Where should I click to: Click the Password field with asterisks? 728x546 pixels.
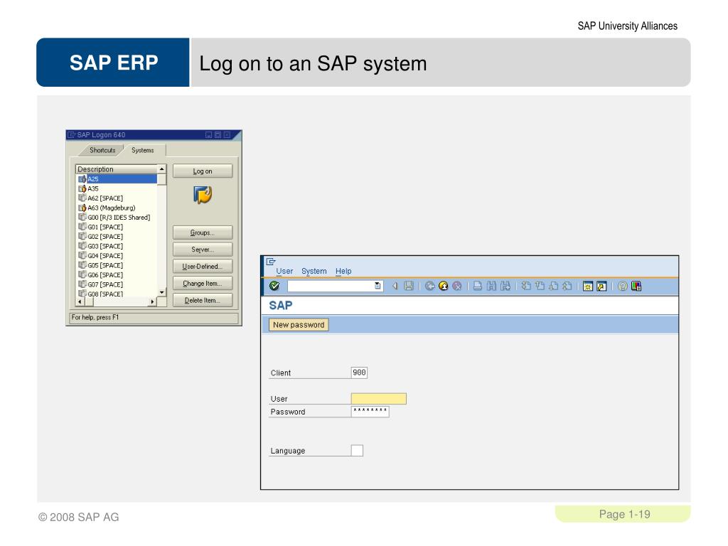click(x=370, y=412)
